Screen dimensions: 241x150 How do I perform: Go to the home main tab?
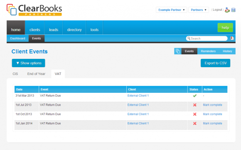[x=16, y=28]
